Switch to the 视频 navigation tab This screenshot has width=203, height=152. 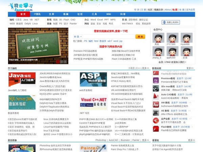click(x=66, y=14)
